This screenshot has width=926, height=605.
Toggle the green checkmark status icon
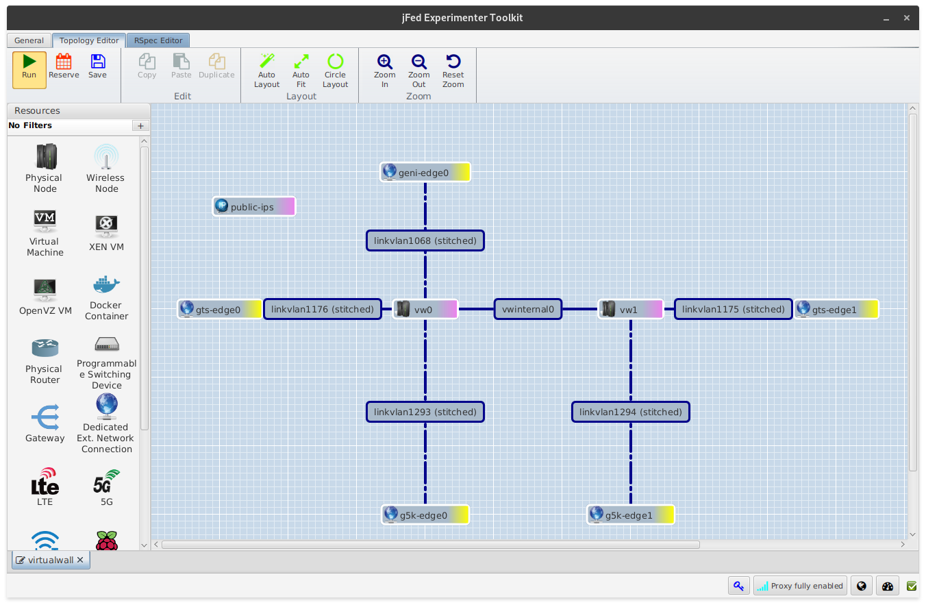(x=912, y=586)
